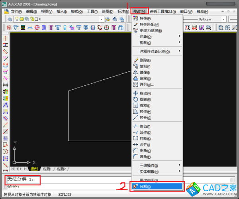Choose the 特性匹配 (Match Properties) brush icon

click(135, 25)
